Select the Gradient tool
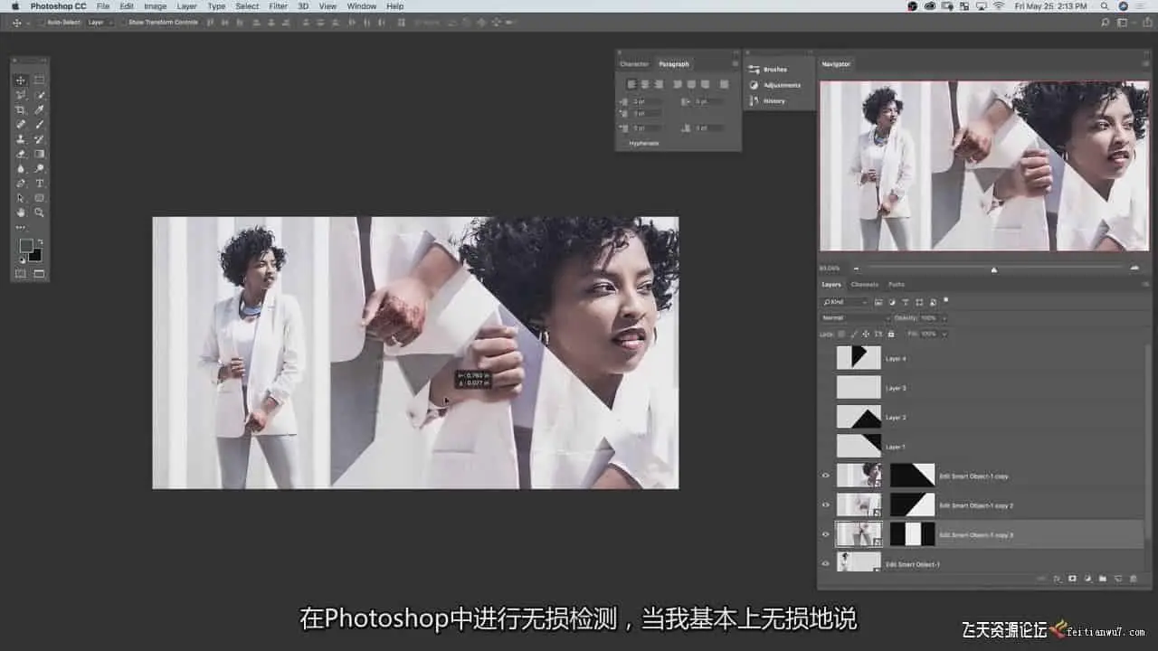1158x651 pixels. tap(40, 154)
